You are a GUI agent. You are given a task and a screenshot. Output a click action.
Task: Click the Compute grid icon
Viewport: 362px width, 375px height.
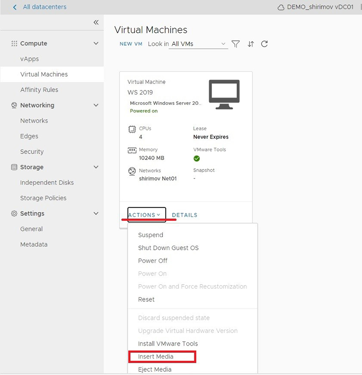click(14, 43)
